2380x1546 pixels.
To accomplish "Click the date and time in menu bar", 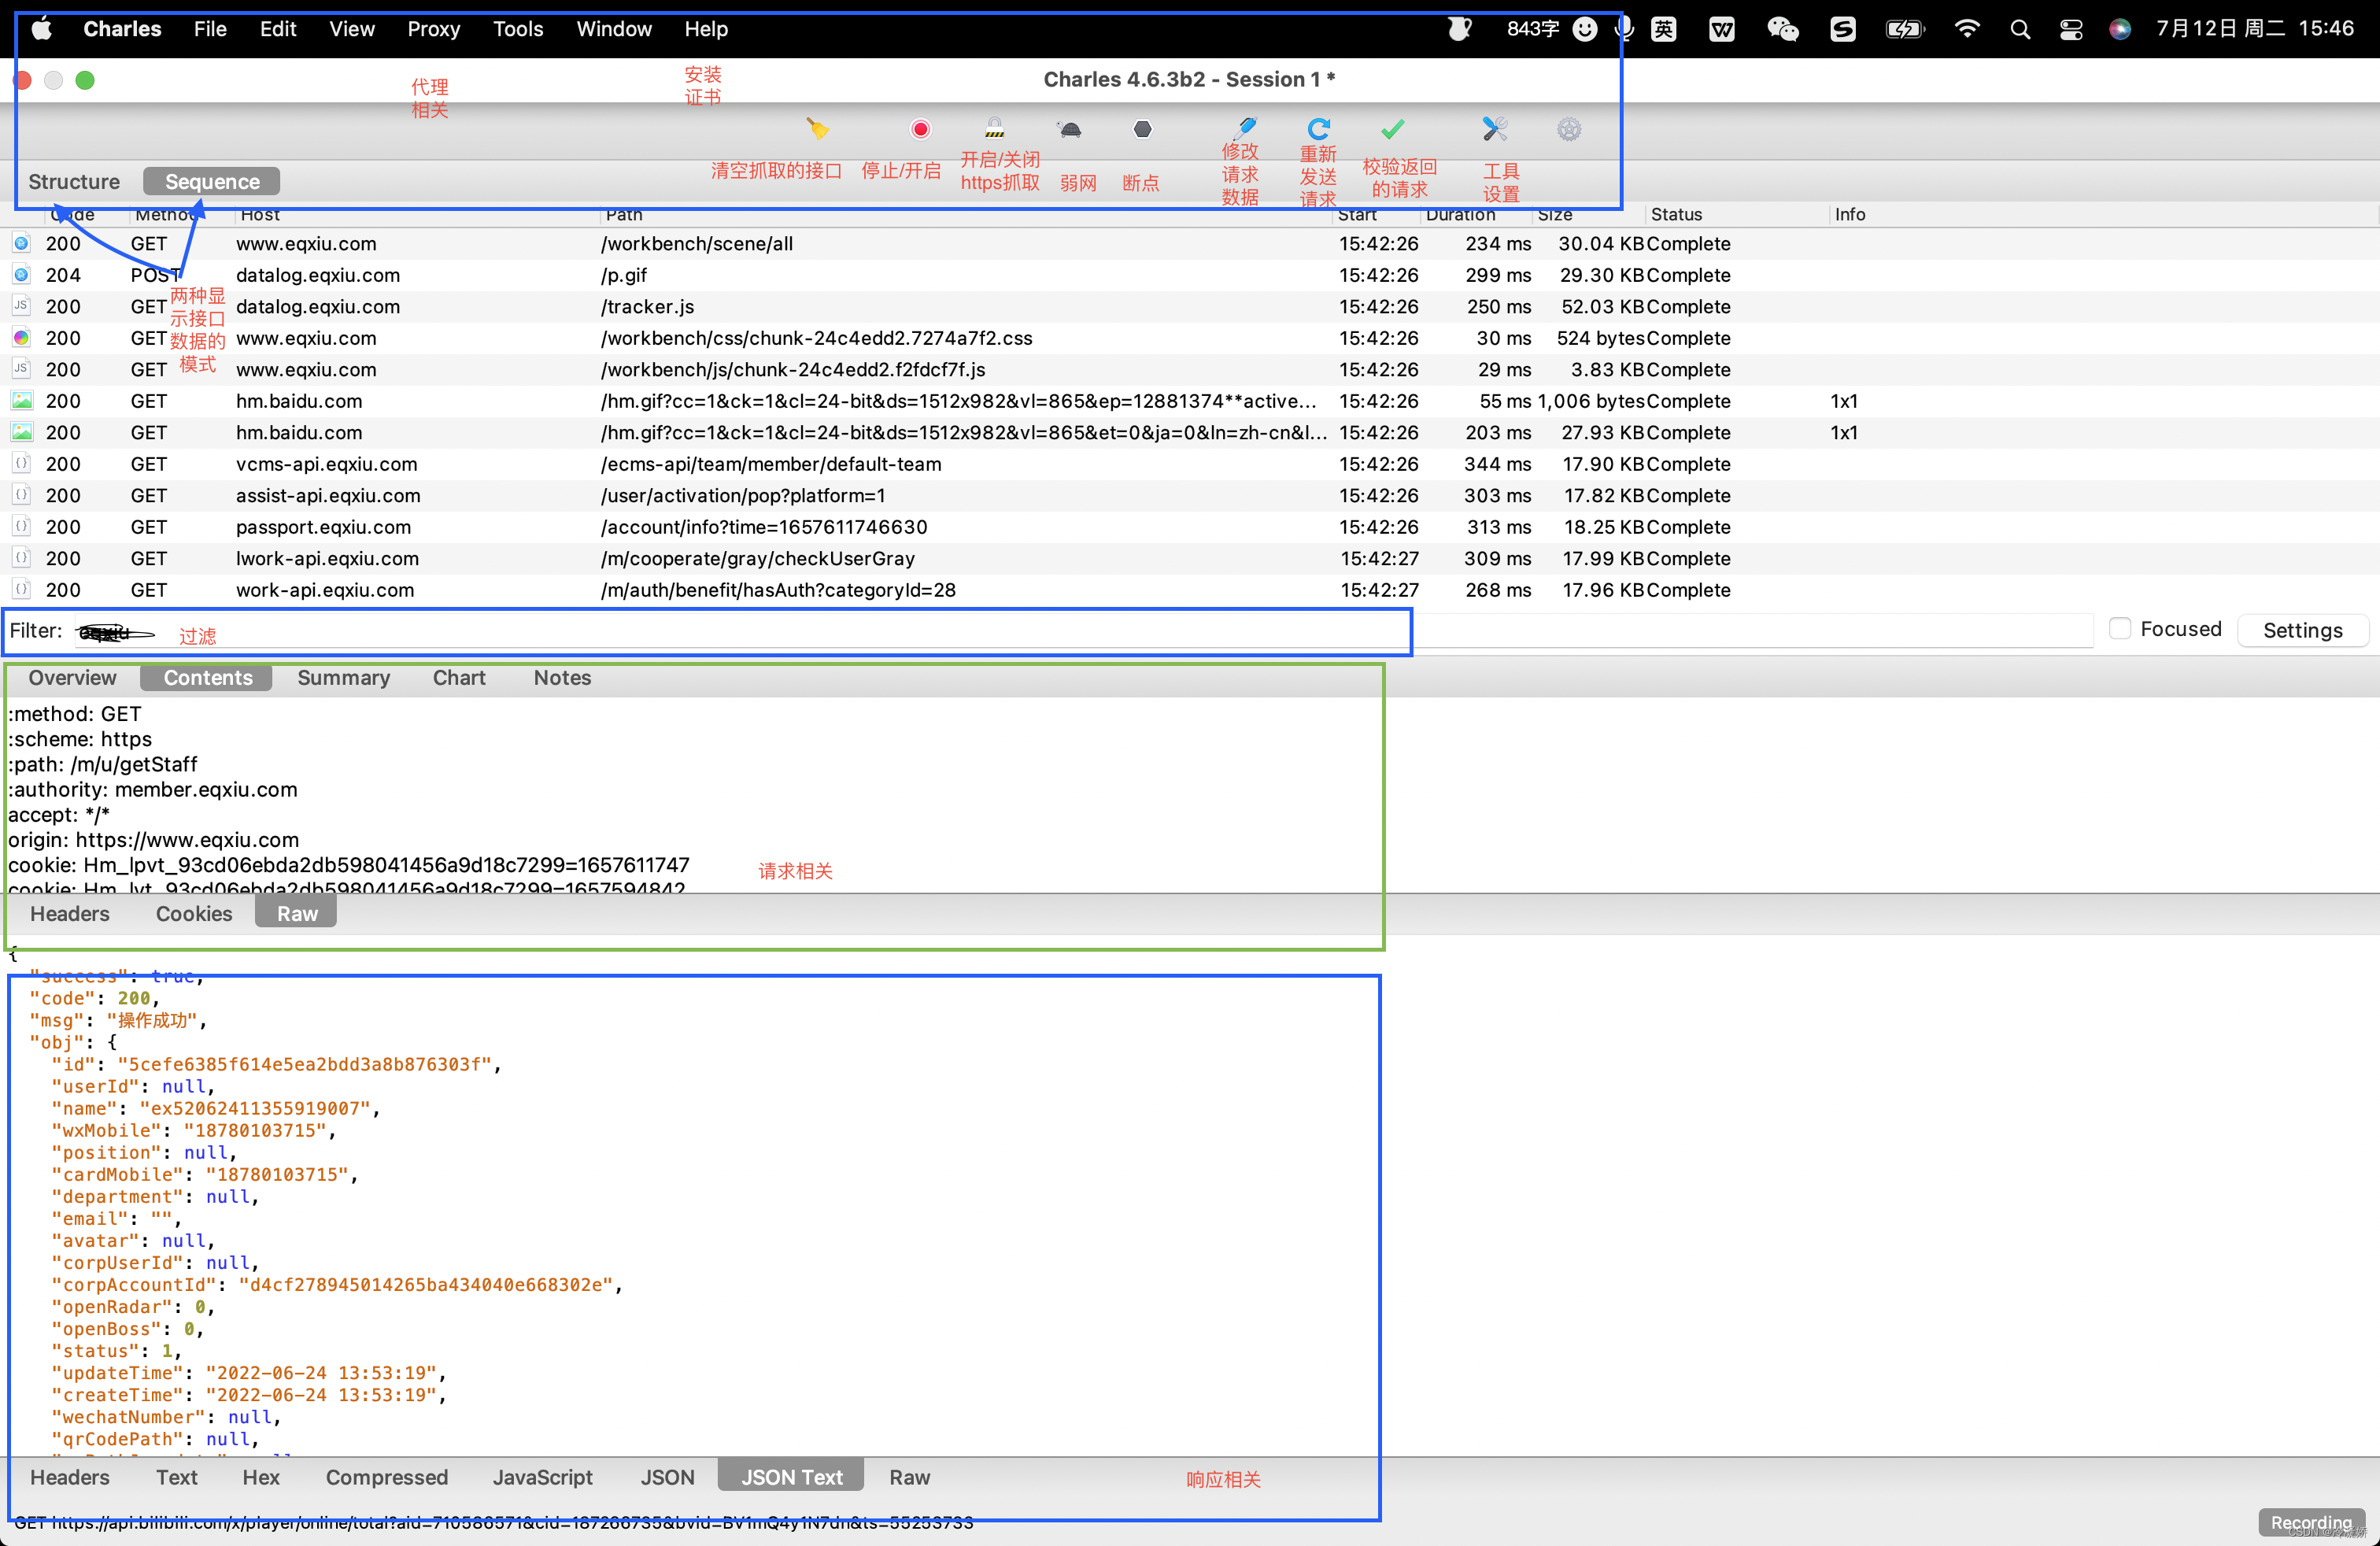I will tap(2254, 29).
